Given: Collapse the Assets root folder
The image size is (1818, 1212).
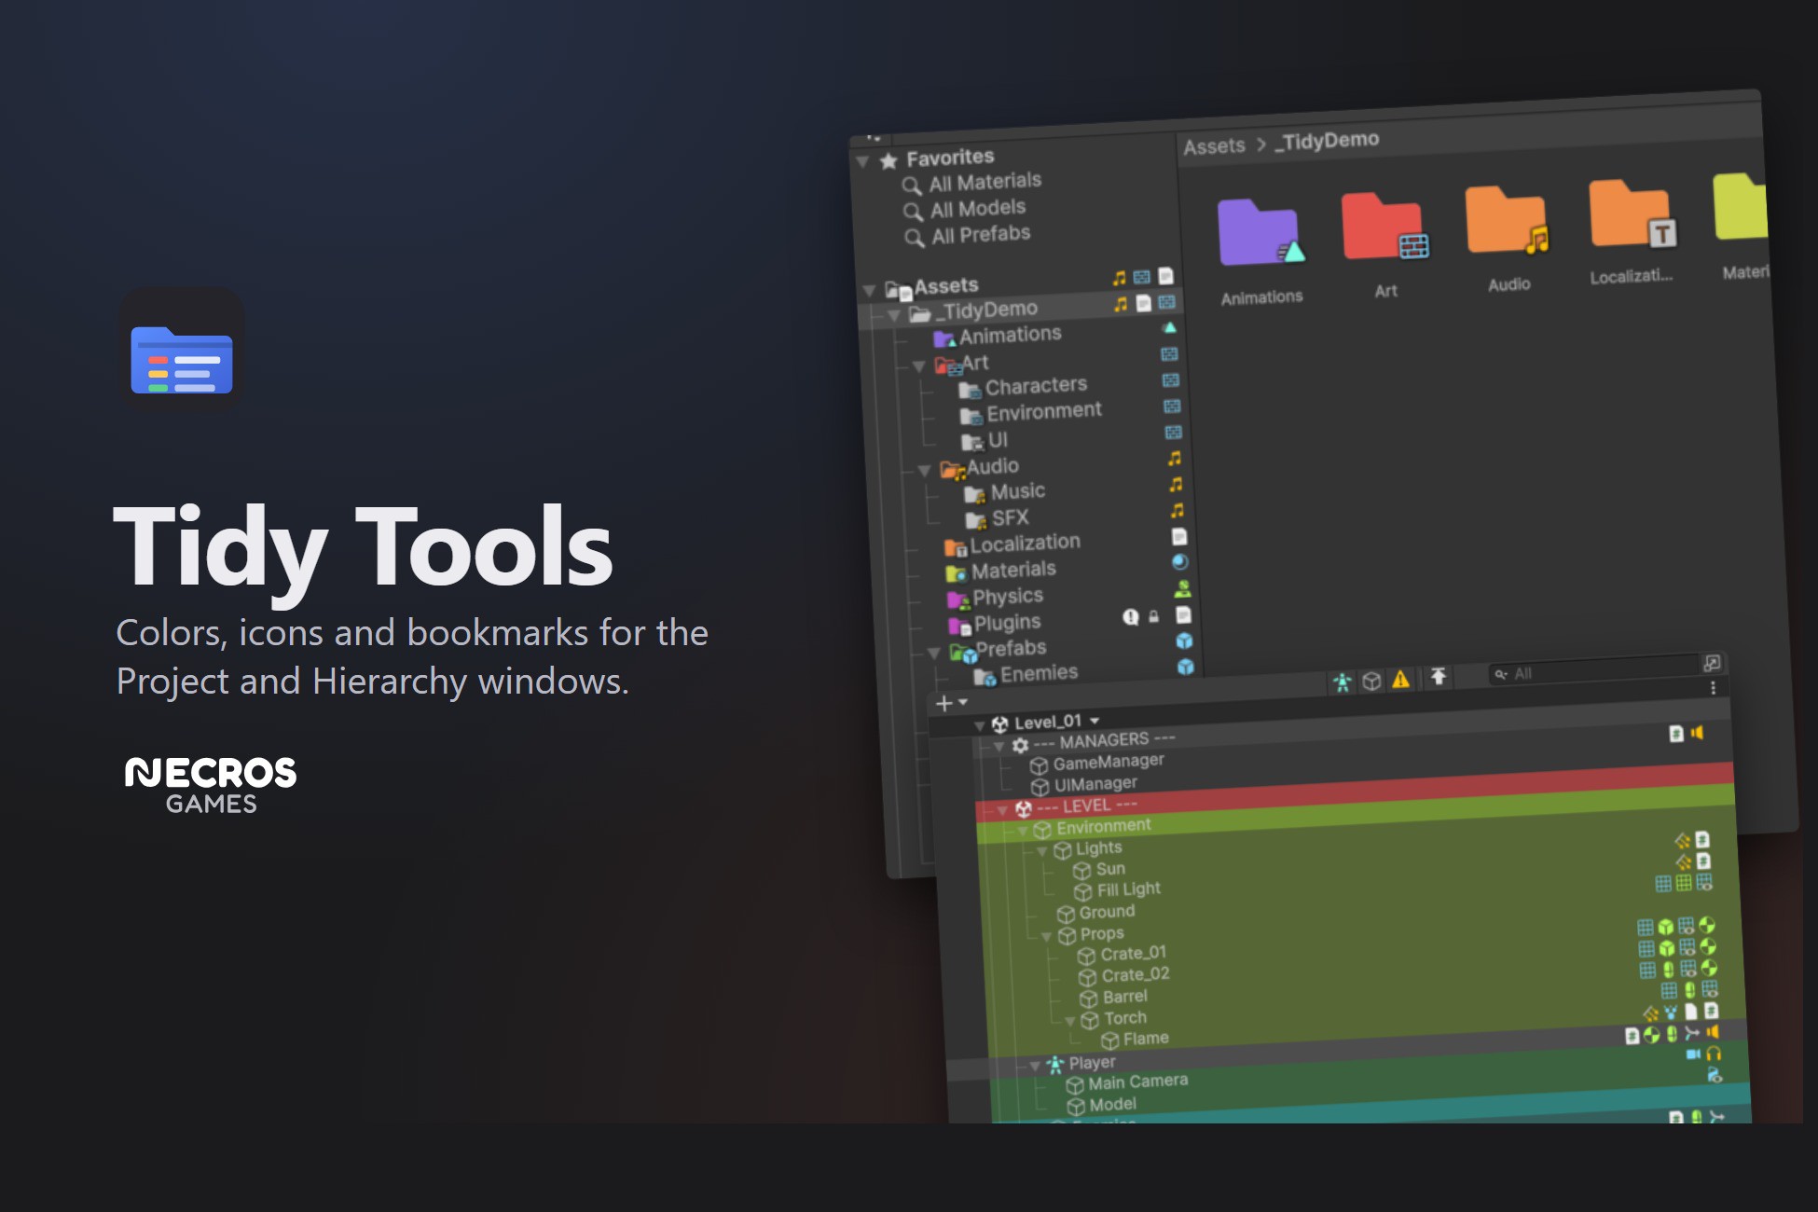Looking at the screenshot, I should (870, 291).
